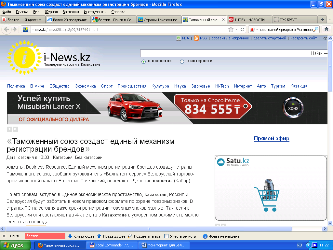Click the browser Back arrow button
Image resolution: width=333 pixels, height=250 pixels.
coord(7,29)
